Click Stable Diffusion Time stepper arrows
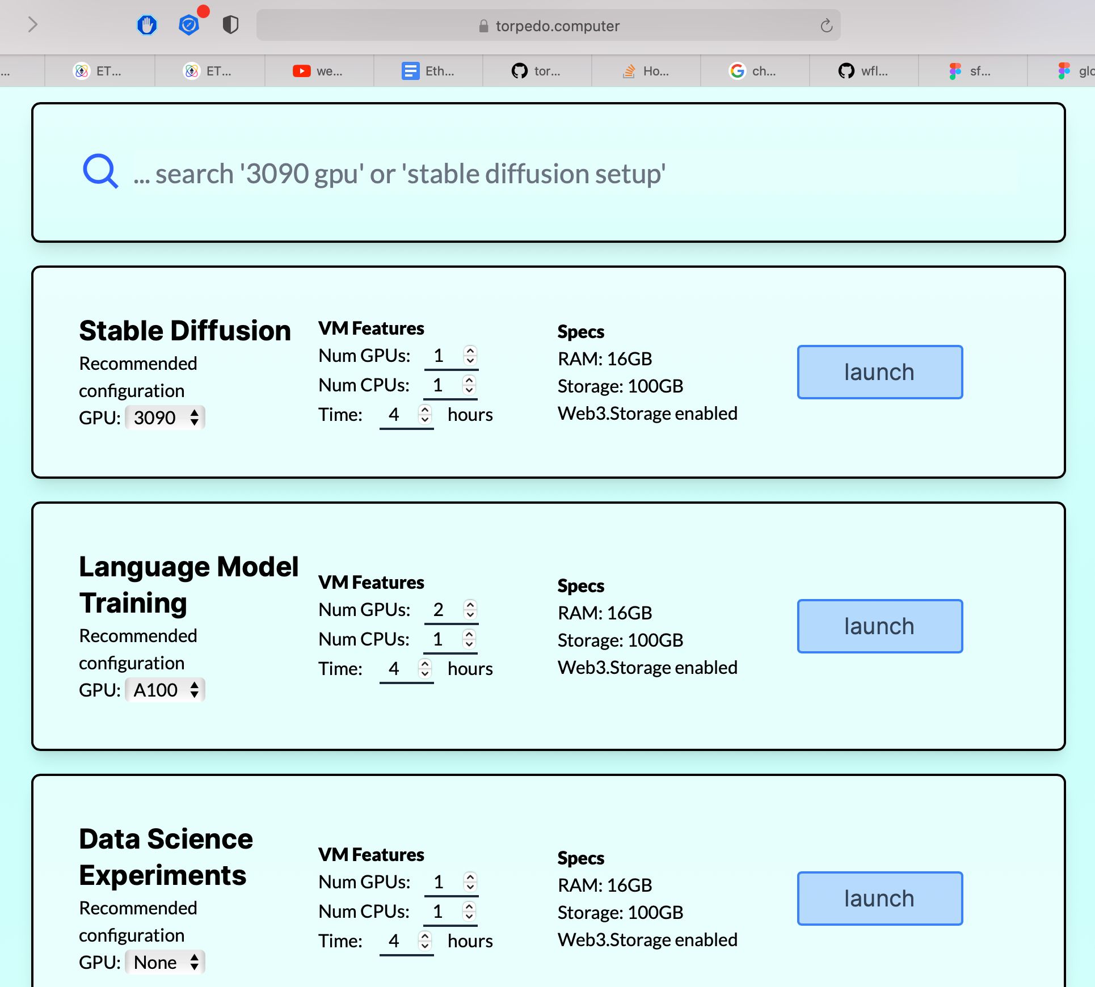 pos(425,415)
